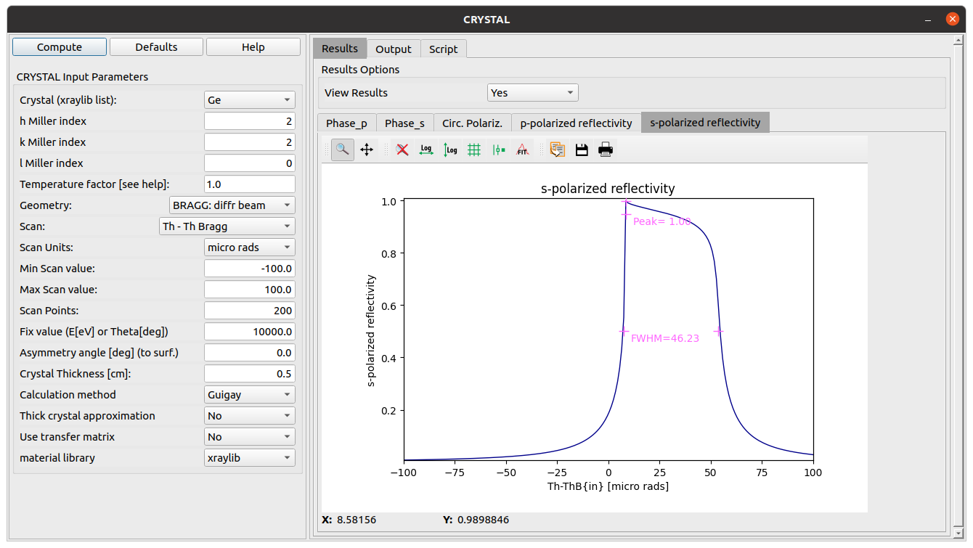Edit the Crystal Thickness field
973x548 pixels.
click(x=250, y=374)
